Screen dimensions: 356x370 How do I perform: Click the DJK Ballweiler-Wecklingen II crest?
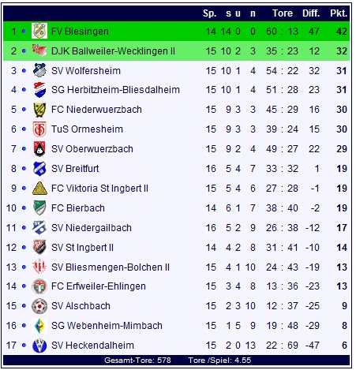(x=39, y=50)
